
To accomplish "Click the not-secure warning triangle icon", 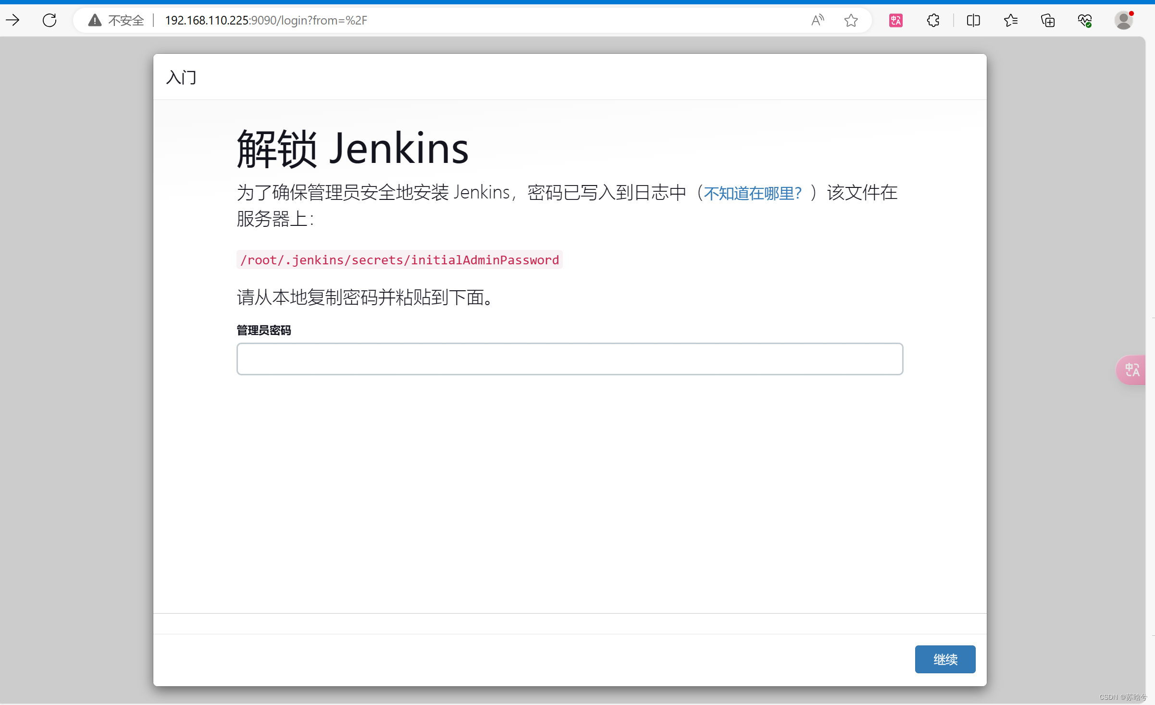I will (x=95, y=20).
